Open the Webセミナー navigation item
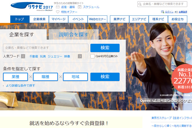The width and height of the screenshot is (192, 128). [98, 19]
